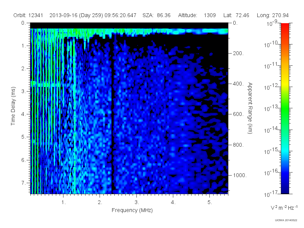Click the 400. label on apparent range axis
This screenshot has width=304, height=228.
pyautogui.click(x=238, y=84)
